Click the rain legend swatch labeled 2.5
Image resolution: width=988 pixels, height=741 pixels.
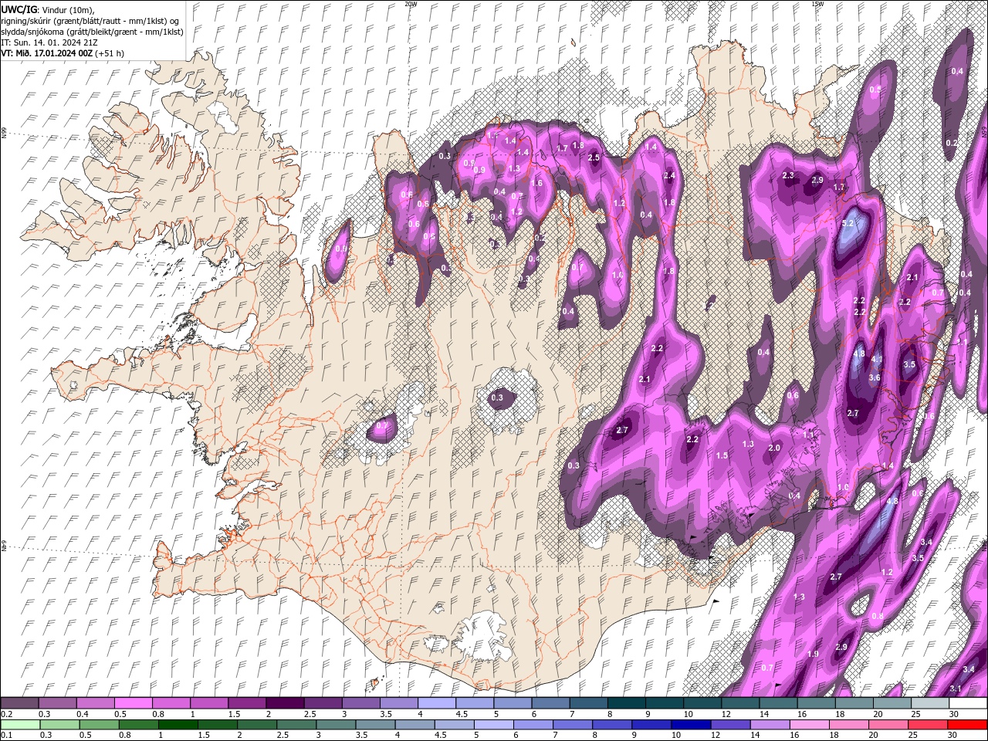tap(296, 725)
